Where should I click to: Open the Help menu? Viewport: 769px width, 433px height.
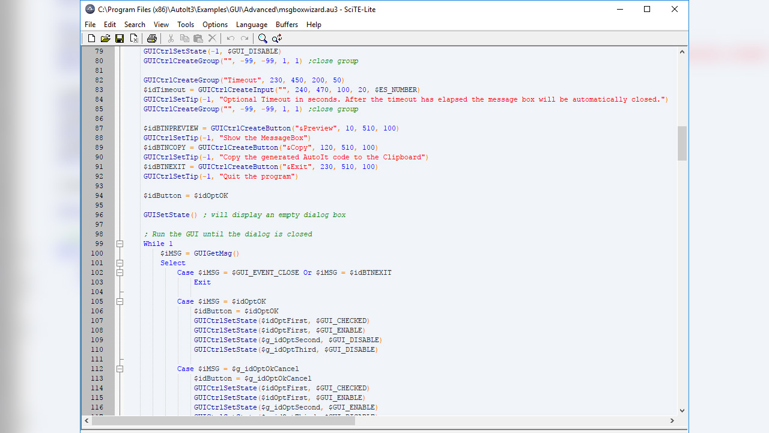pos(314,25)
